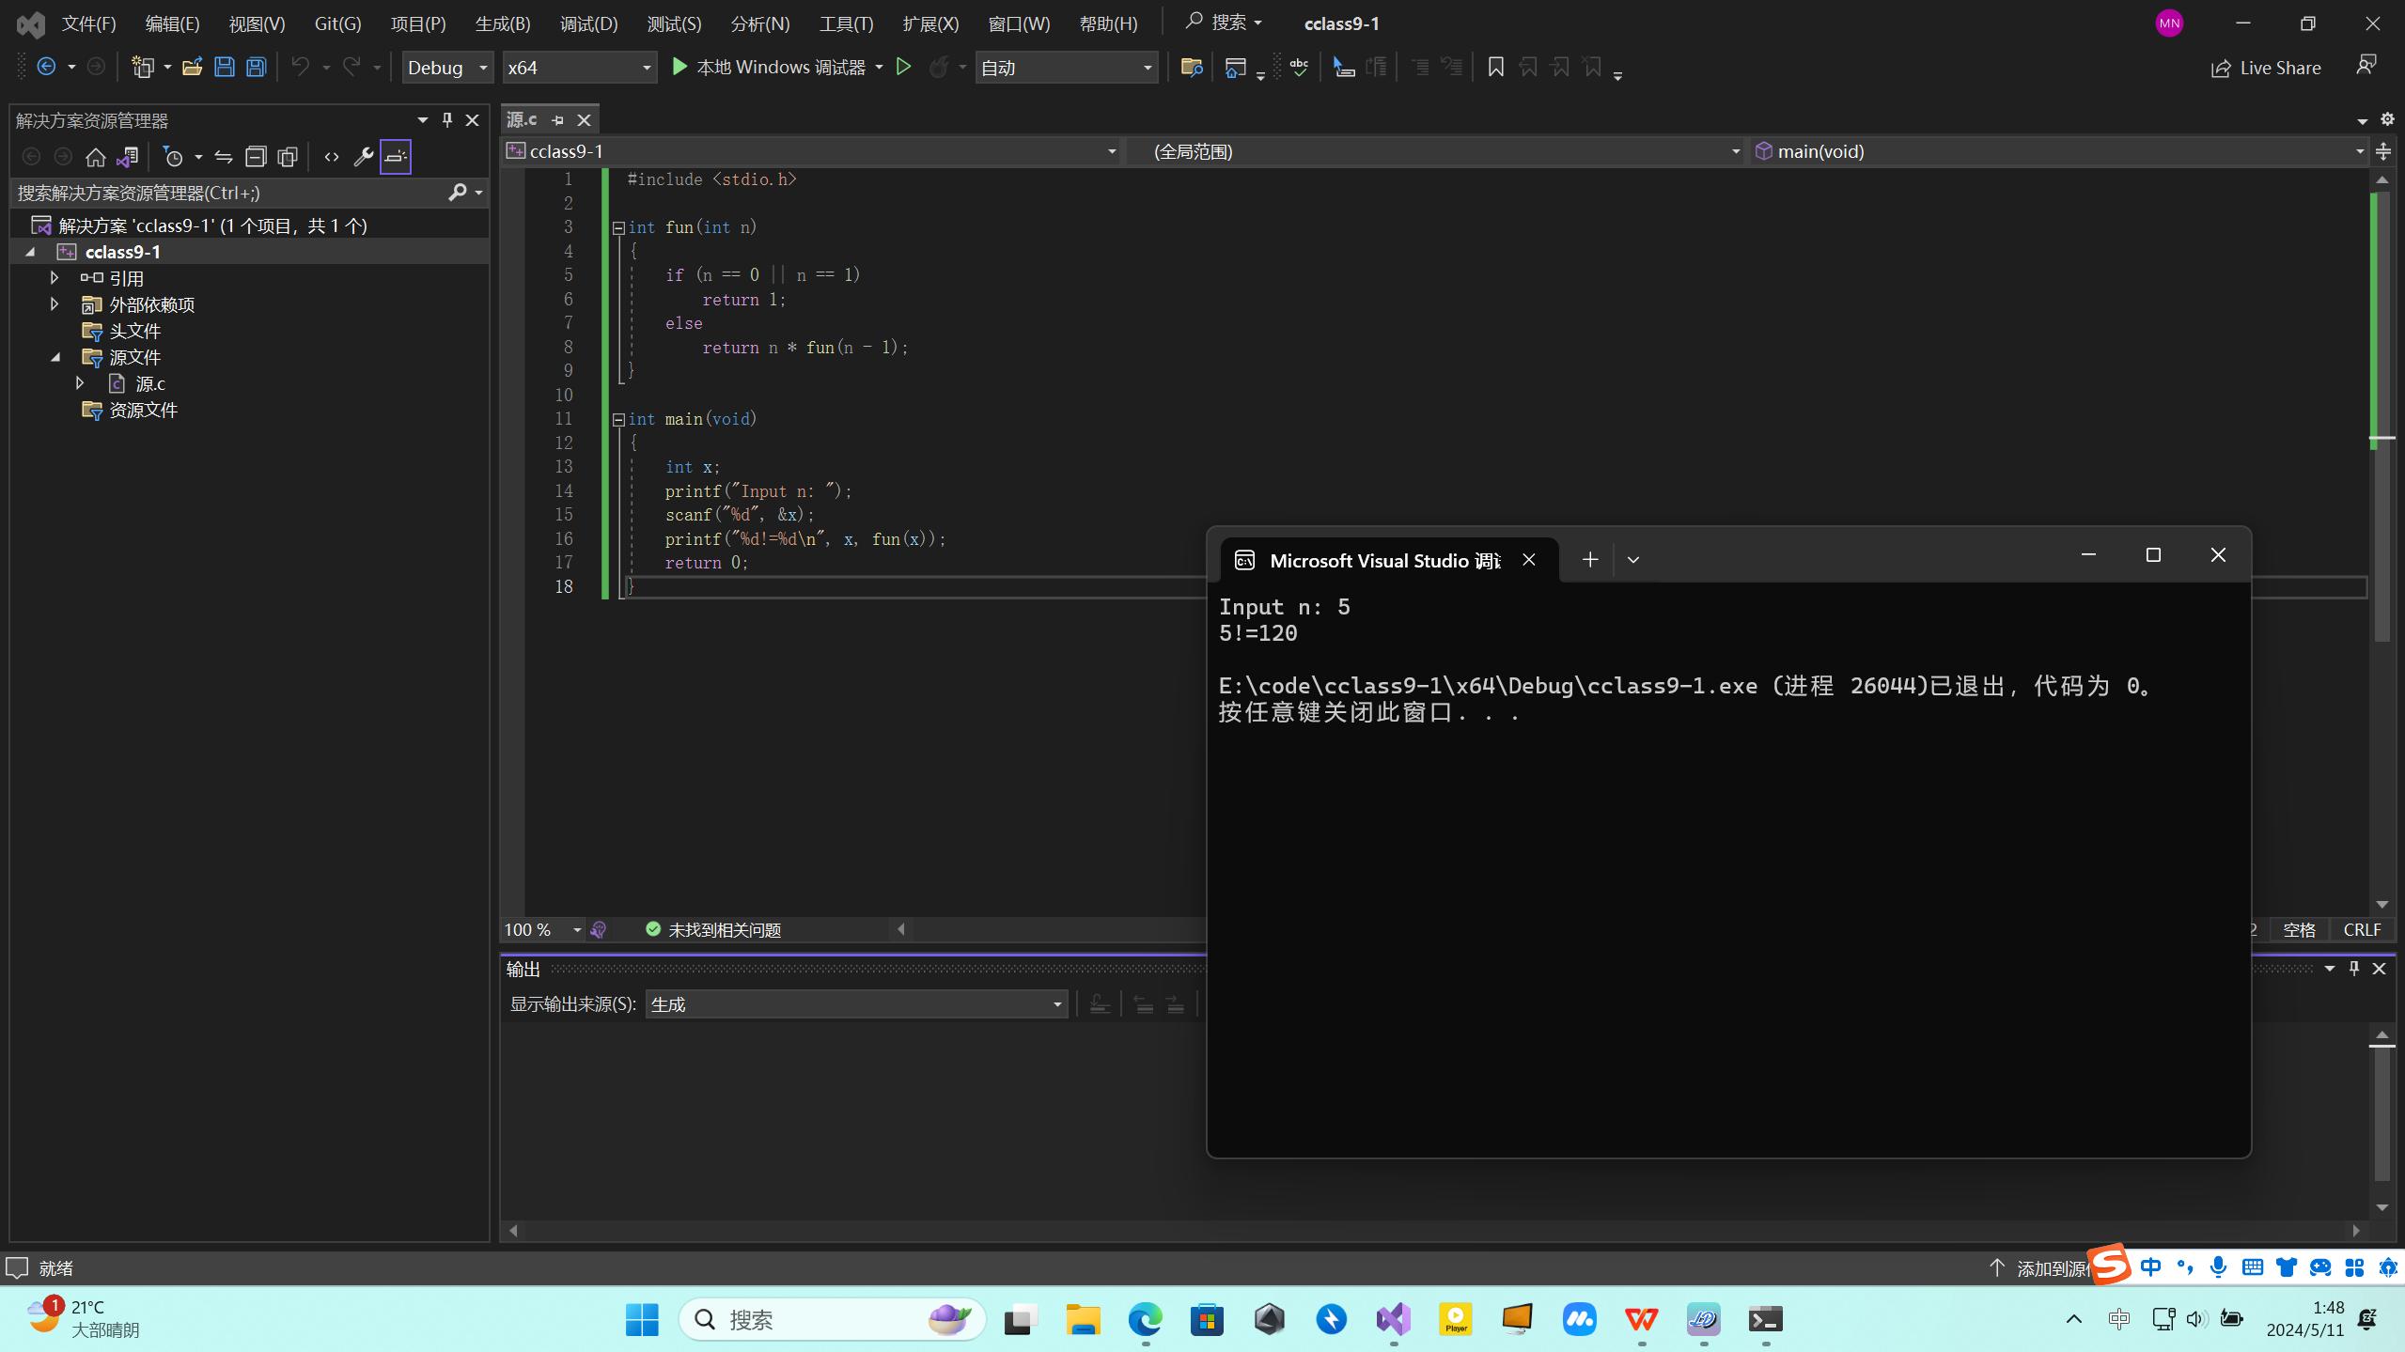Viewport: 2405px width, 1352px height.
Task: Click the WPS Office taskbar icon
Action: click(x=1641, y=1319)
